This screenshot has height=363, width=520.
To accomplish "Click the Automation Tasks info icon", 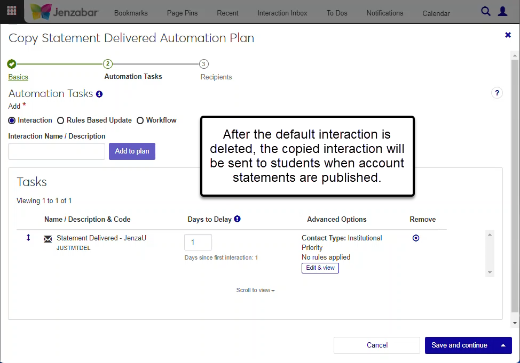I will (99, 94).
